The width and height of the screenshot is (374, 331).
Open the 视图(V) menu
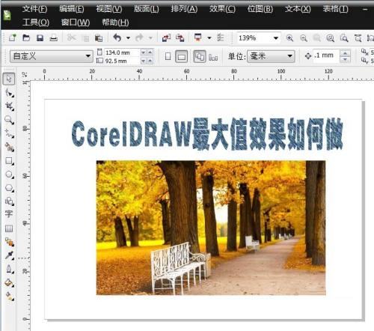[109, 9]
